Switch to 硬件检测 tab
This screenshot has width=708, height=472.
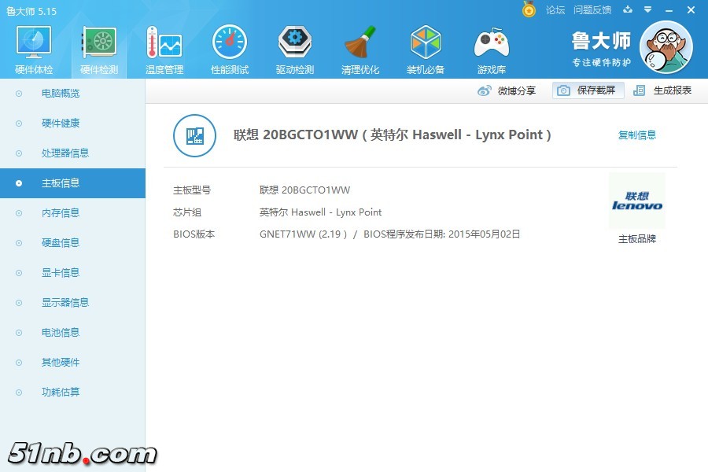pos(99,49)
